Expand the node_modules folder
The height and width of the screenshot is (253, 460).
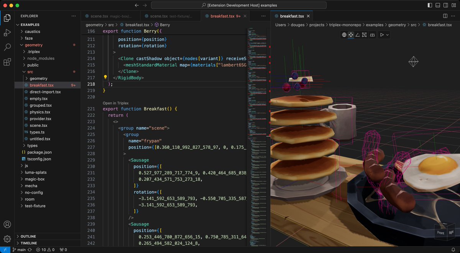point(48,58)
